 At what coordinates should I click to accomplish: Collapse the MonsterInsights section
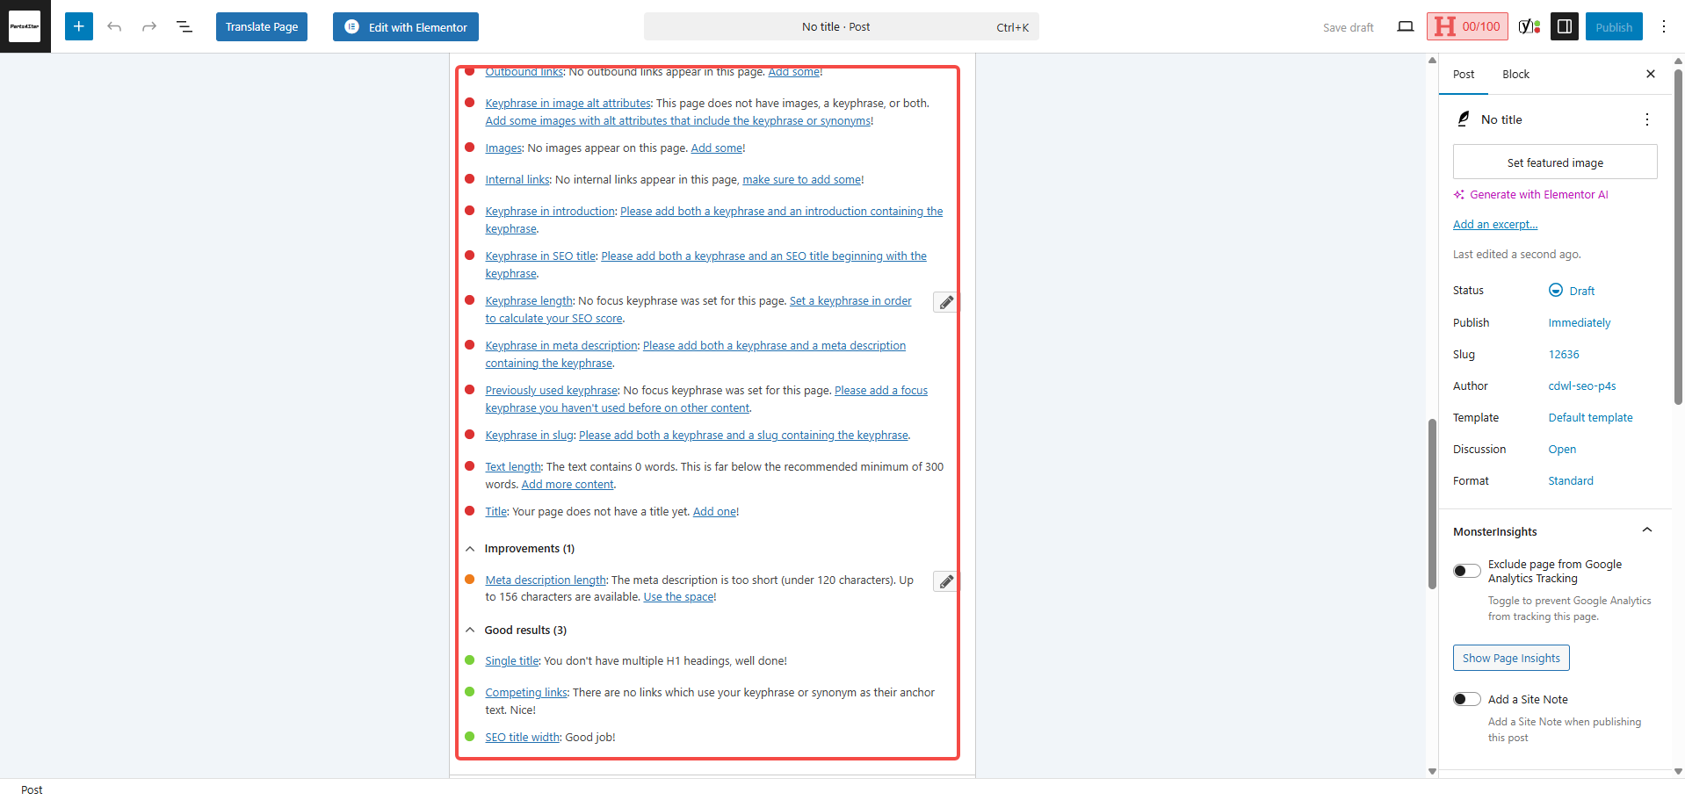click(x=1646, y=530)
